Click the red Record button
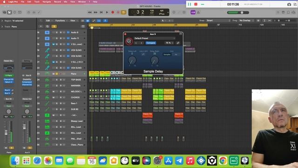This screenshot has height=168, width=298. pos(113,13)
